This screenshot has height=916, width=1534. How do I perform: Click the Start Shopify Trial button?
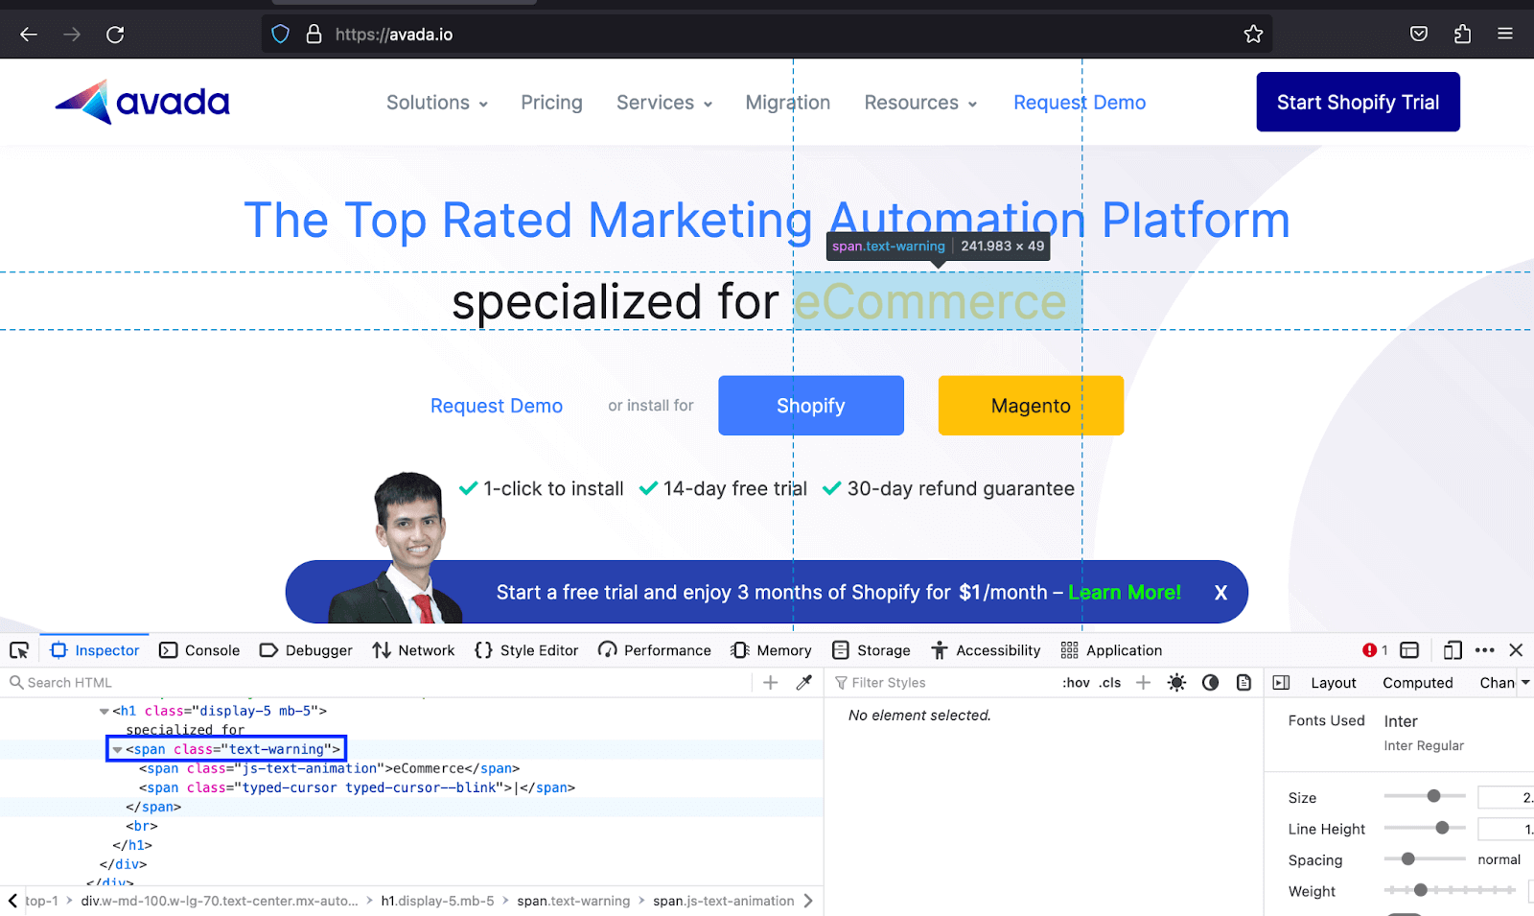[x=1357, y=102]
